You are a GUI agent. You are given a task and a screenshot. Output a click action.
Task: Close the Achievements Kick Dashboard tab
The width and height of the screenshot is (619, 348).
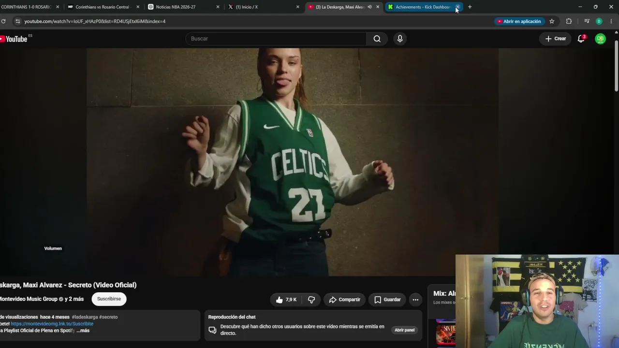pos(457,7)
